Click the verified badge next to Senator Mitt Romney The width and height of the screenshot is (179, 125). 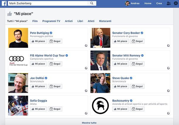click(142, 55)
